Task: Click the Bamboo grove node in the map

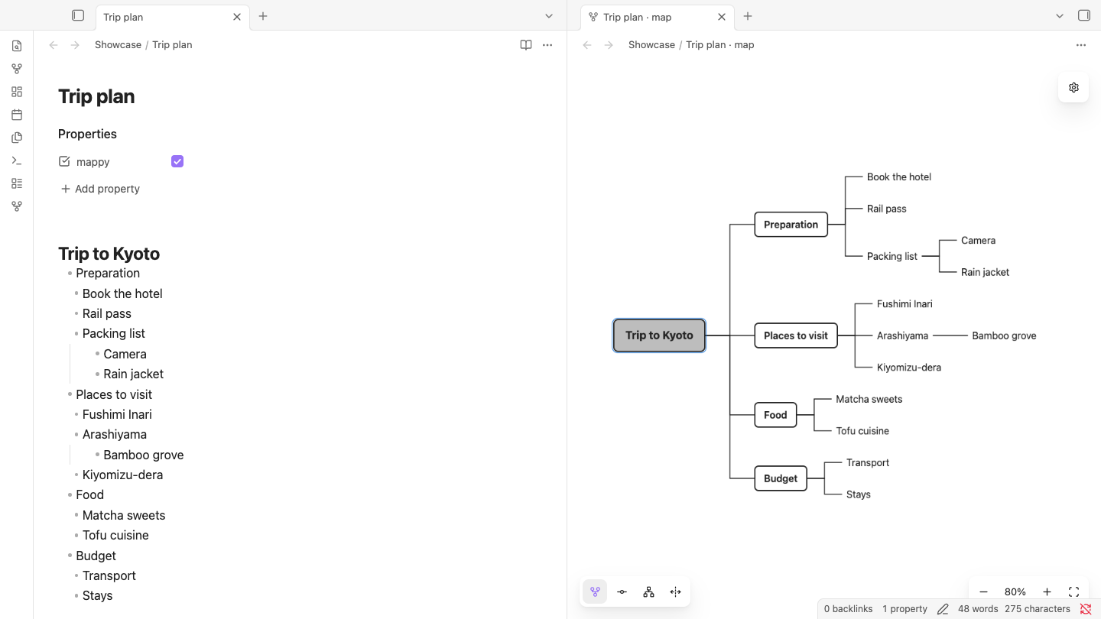Action: [x=1004, y=335]
